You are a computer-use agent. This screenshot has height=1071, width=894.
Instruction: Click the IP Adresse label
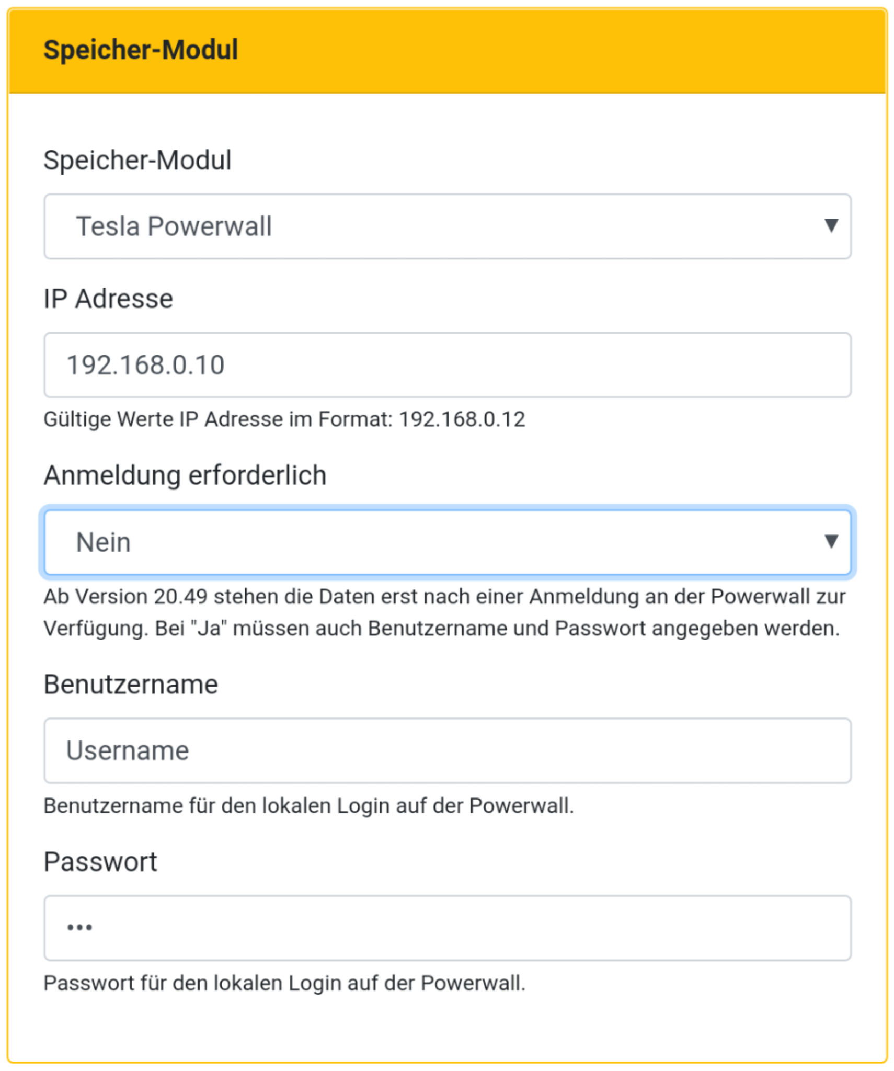[x=108, y=299]
